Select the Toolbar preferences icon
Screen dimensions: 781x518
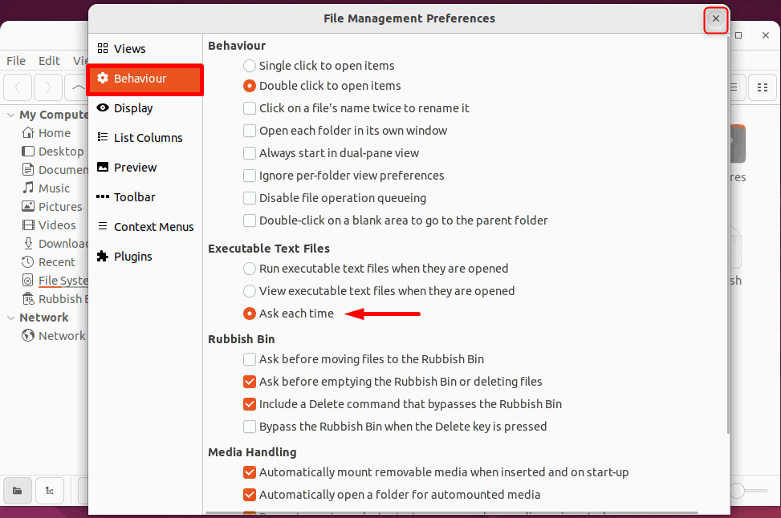pyautogui.click(x=103, y=196)
